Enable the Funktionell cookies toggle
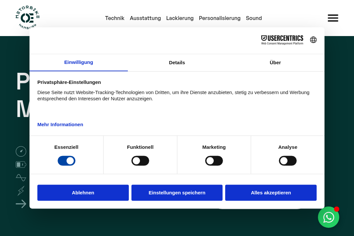Screen dimensions: 354x236 coord(140,161)
